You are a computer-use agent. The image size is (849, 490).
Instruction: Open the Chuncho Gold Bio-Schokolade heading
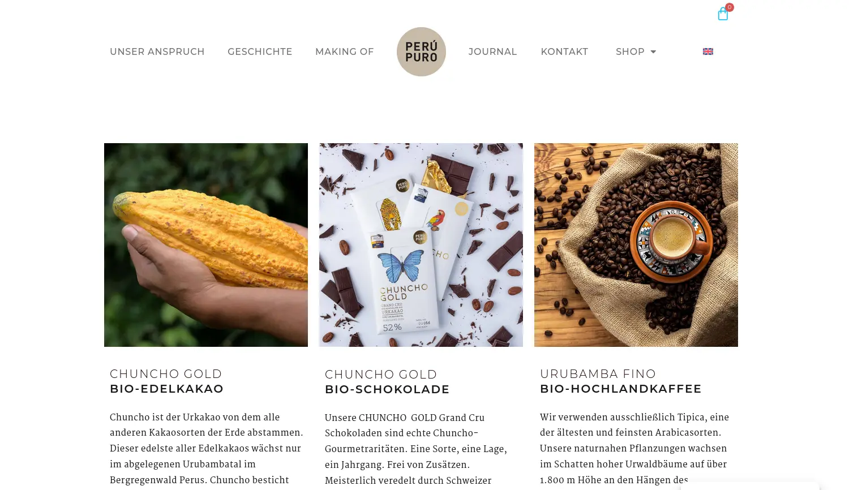[387, 382]
